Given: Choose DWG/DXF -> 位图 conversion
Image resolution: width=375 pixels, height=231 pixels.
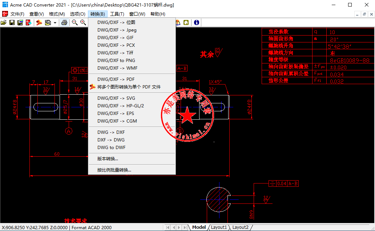Looking at the screenshot, I should tap(132, 22).
